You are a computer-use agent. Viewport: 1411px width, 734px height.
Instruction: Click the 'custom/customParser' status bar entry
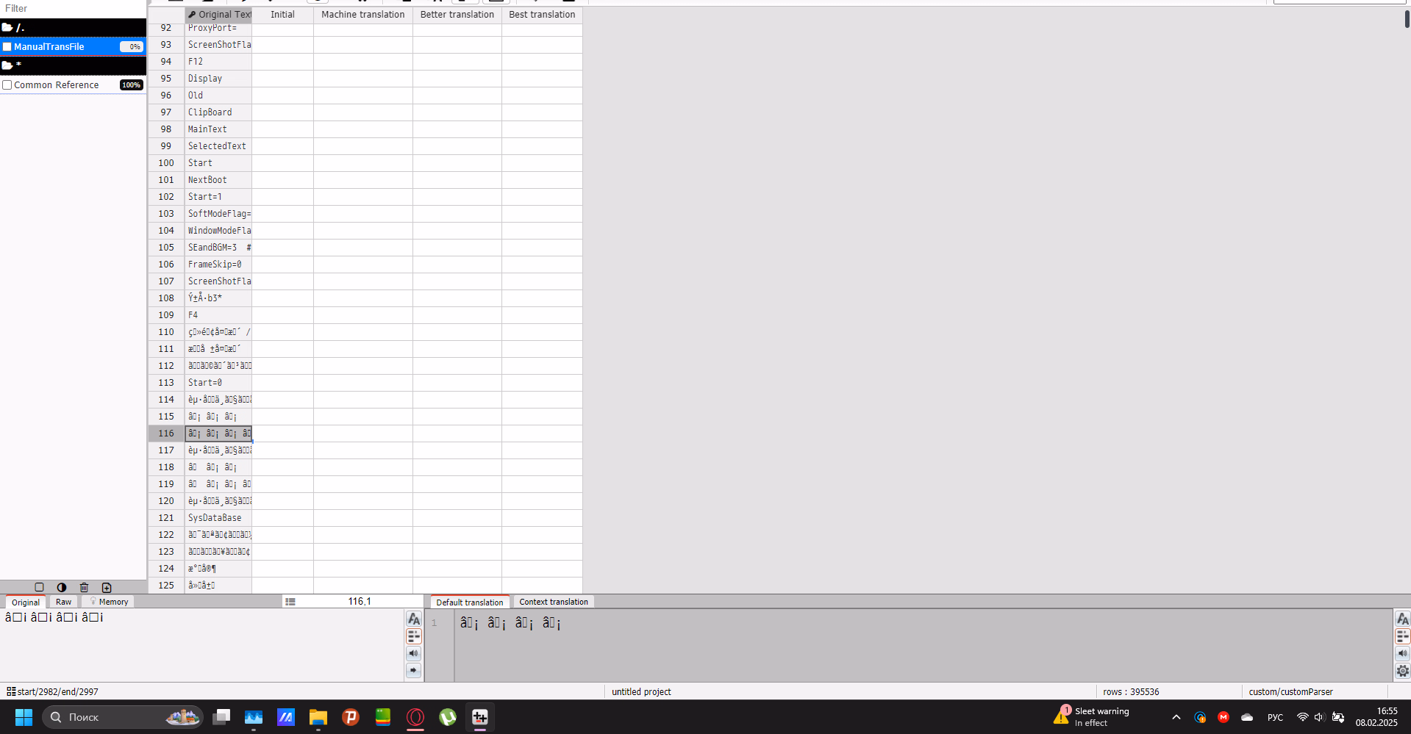pos(1290,691)
